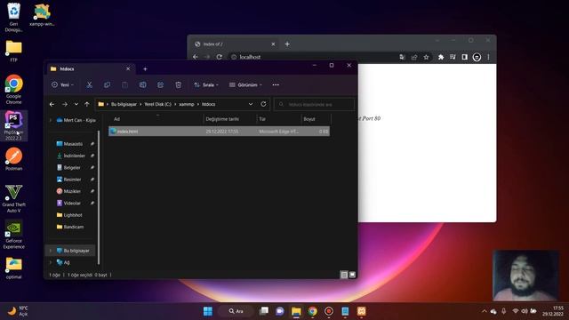
Task: Select the FTP folder on desktop
Action: click(14, 52)
